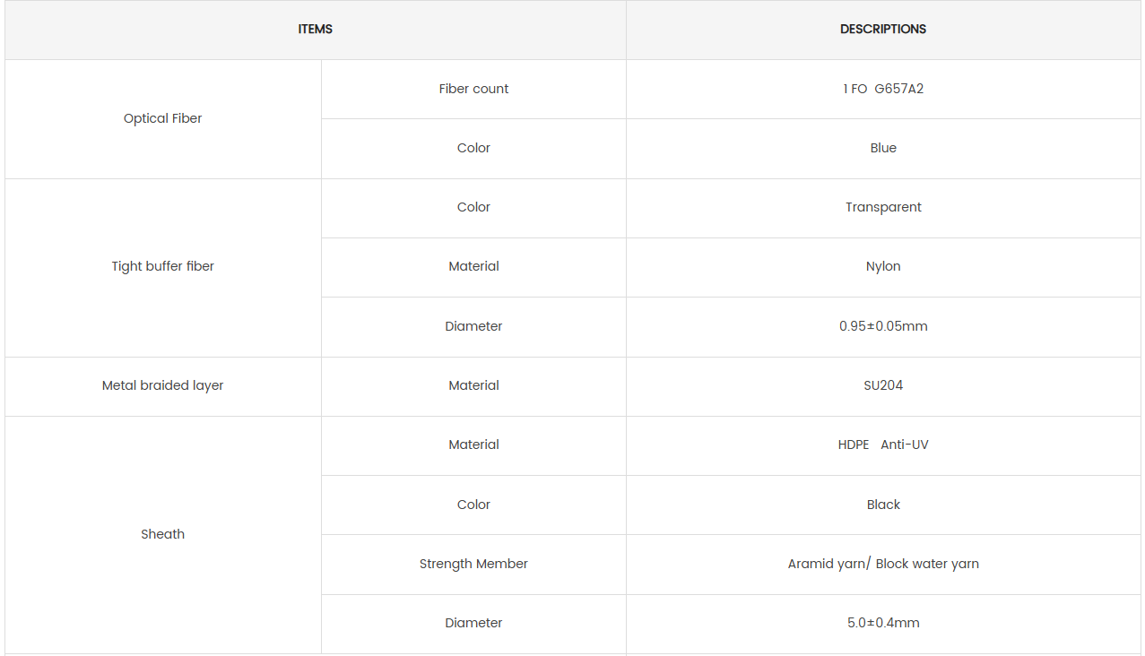
Task: Click the 5.0±0.4mm diameter value
Action: (x=883, y=623)
